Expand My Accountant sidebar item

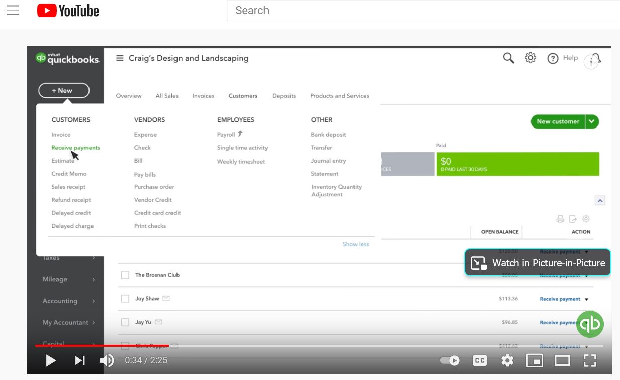[x=69, y=322]
